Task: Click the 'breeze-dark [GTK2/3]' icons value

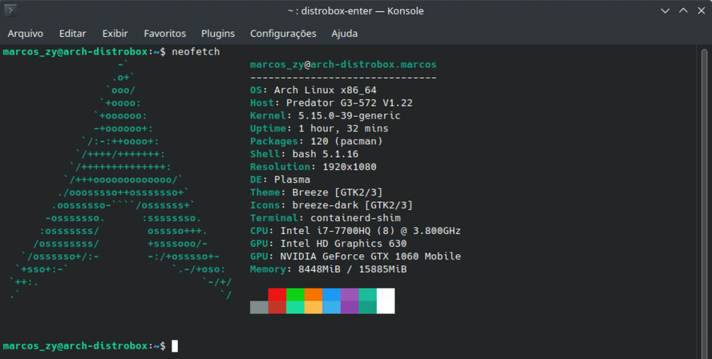Action: 353,205
